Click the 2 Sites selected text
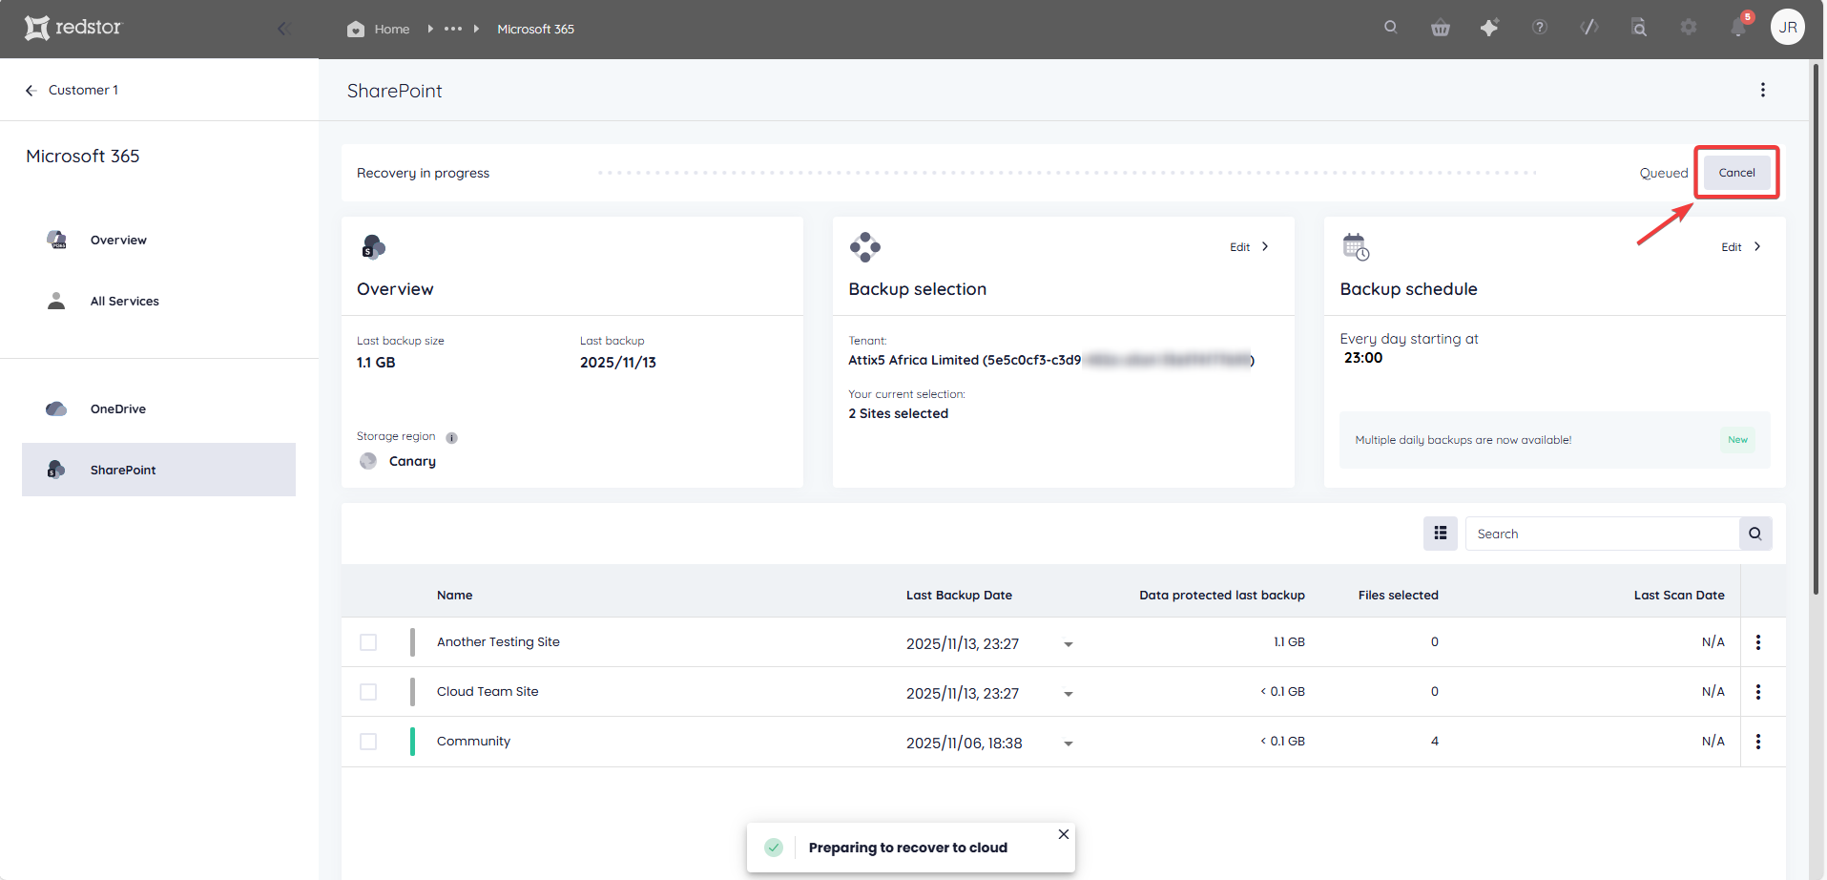 [x=898, y=413]
